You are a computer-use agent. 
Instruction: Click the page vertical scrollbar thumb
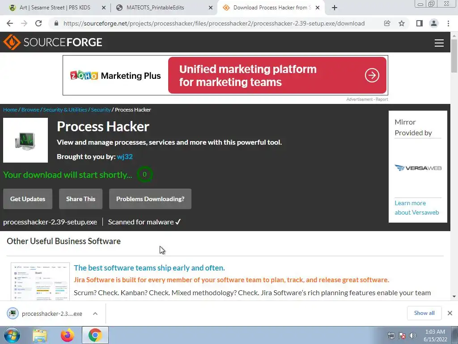click(454, 56)
